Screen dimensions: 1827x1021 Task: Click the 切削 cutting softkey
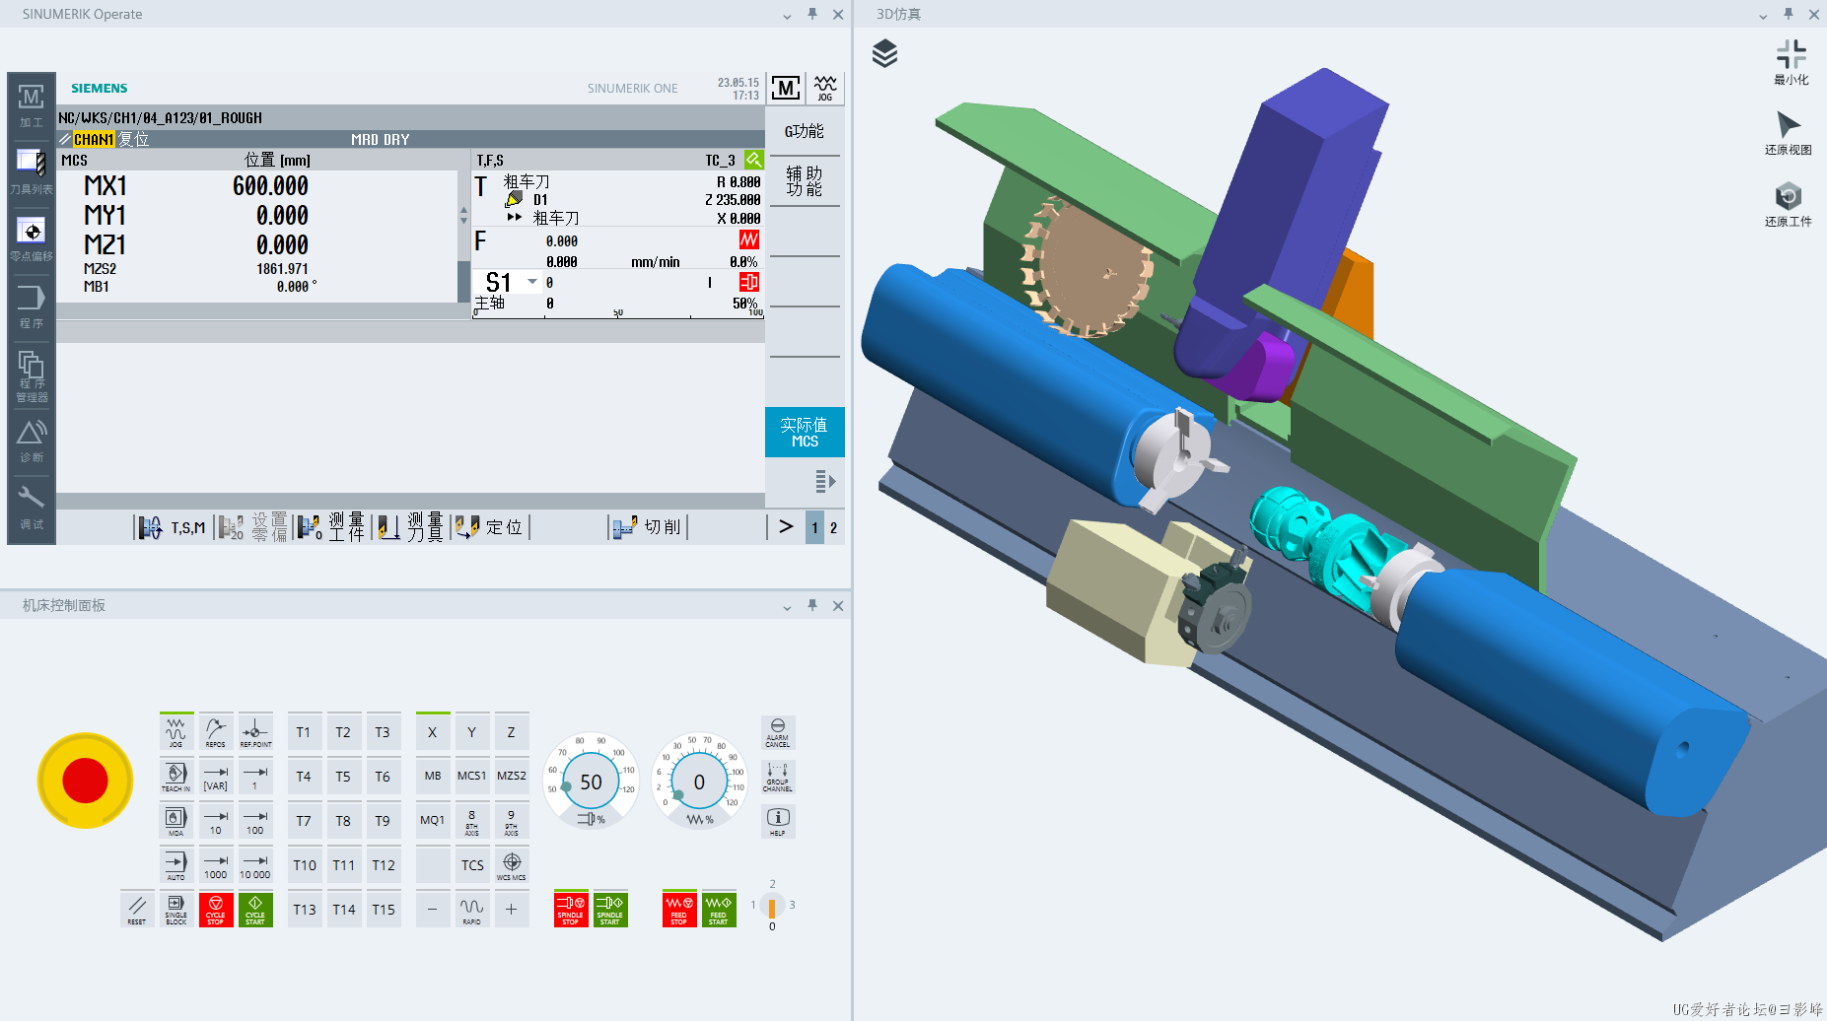pyautogui.click(x=647, y=528)
